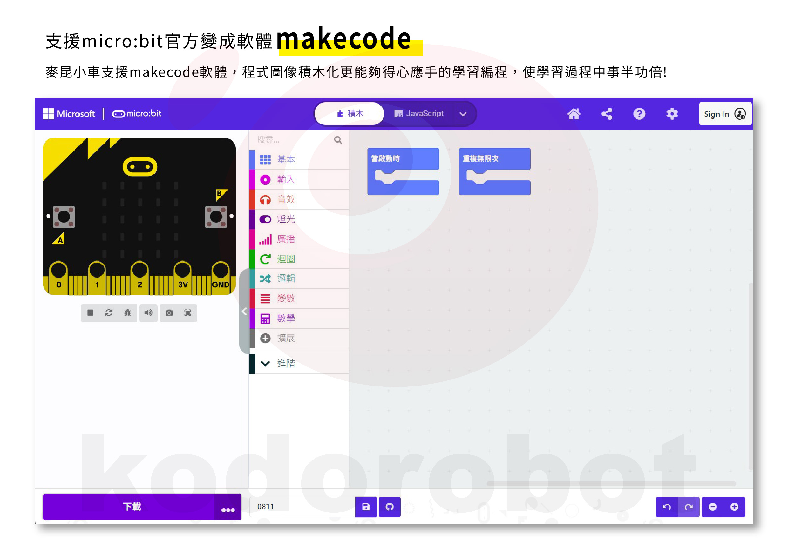Restart the simulator
This screenshot has height=557, width=788.
[x=109, y=312]
